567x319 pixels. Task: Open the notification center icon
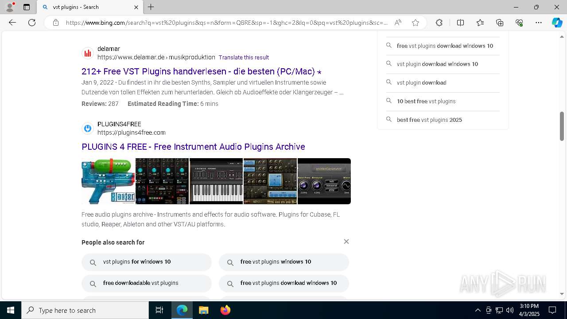click(552, 310)
